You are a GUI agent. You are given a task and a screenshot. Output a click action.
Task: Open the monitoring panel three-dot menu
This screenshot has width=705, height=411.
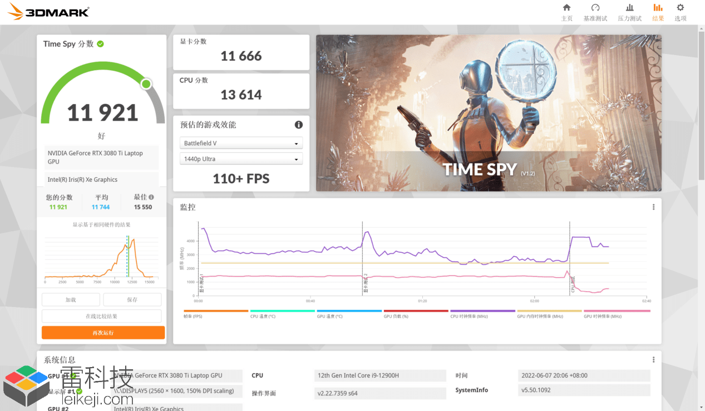tap(653, 207)
